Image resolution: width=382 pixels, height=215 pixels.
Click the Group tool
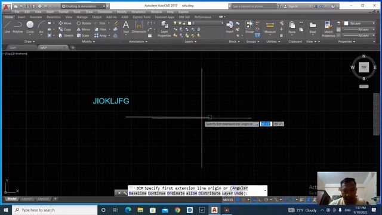click(x=249, y=27)
